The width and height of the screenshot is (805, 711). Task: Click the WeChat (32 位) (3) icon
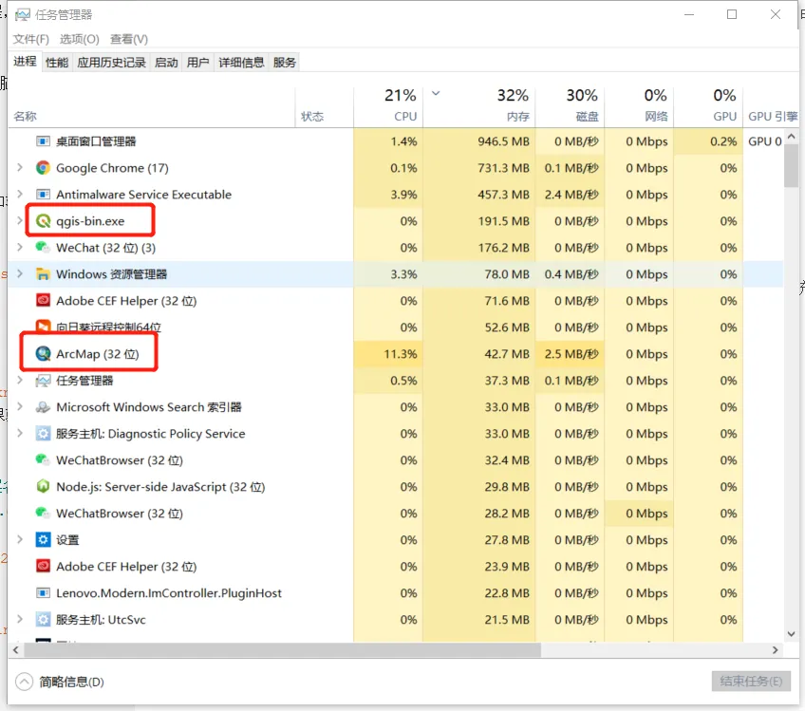pyautogui.click(x=43, y=248)
